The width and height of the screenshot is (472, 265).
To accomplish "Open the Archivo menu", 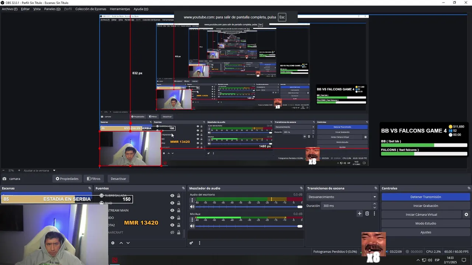I will [x=10, y=9].
